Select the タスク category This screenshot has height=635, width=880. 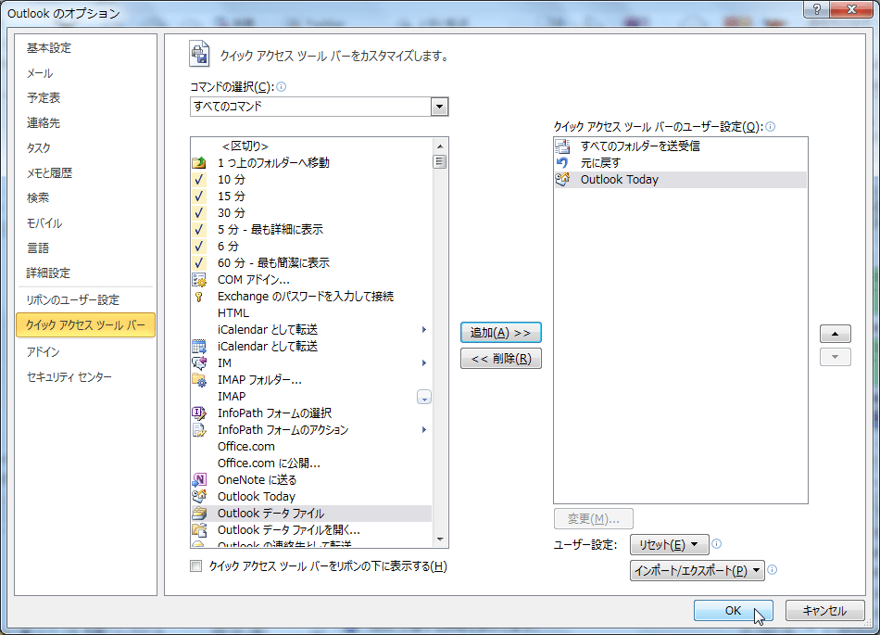click(39, 147)
